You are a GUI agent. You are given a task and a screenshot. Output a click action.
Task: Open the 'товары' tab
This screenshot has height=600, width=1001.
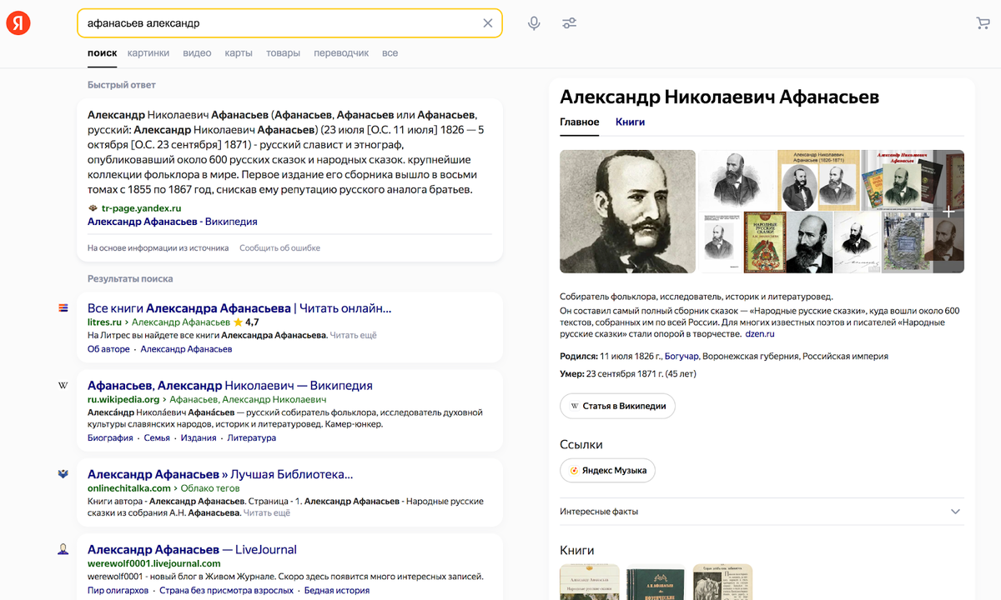pyautogui.click(x=283, y=53)
